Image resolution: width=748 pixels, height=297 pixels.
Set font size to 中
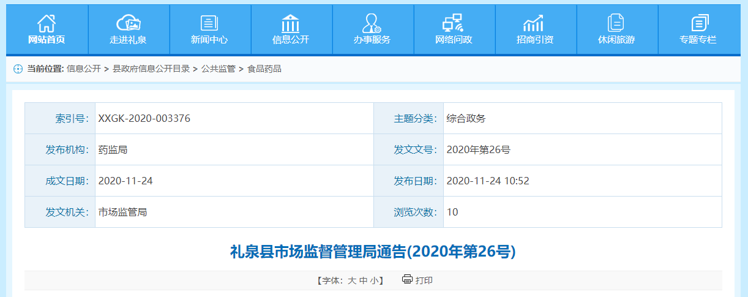(363, 280)
